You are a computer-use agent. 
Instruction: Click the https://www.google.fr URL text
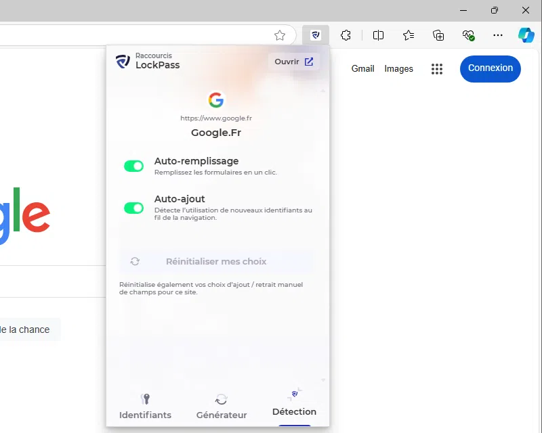click(216, 118)
